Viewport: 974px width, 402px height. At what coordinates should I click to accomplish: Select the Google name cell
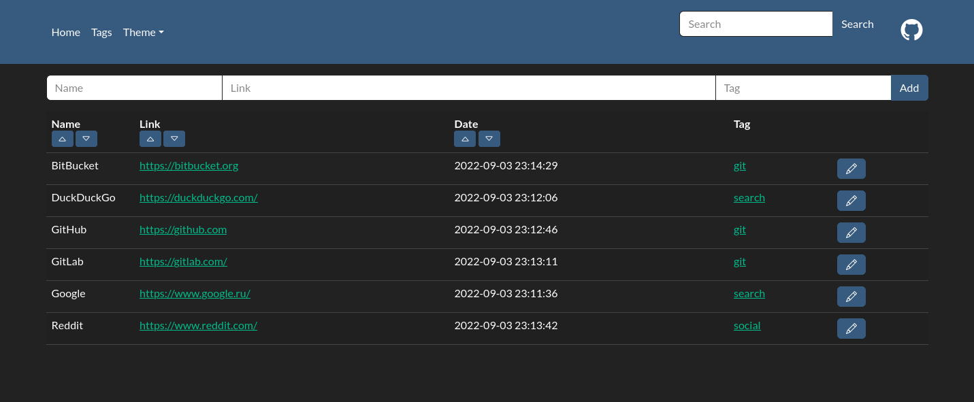(69, 293)
